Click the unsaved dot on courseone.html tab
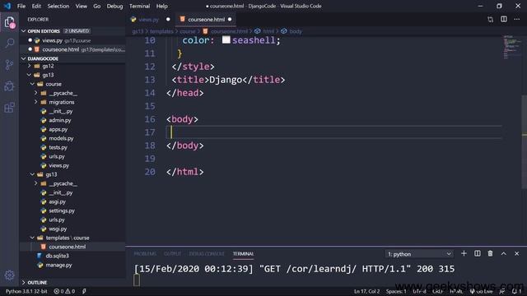Viewport: 527px width, 296px height. [x=230, y=20]
